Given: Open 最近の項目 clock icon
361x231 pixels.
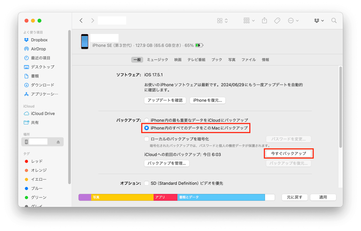Looking at the screenshot, I should click(x=26, y=58).
